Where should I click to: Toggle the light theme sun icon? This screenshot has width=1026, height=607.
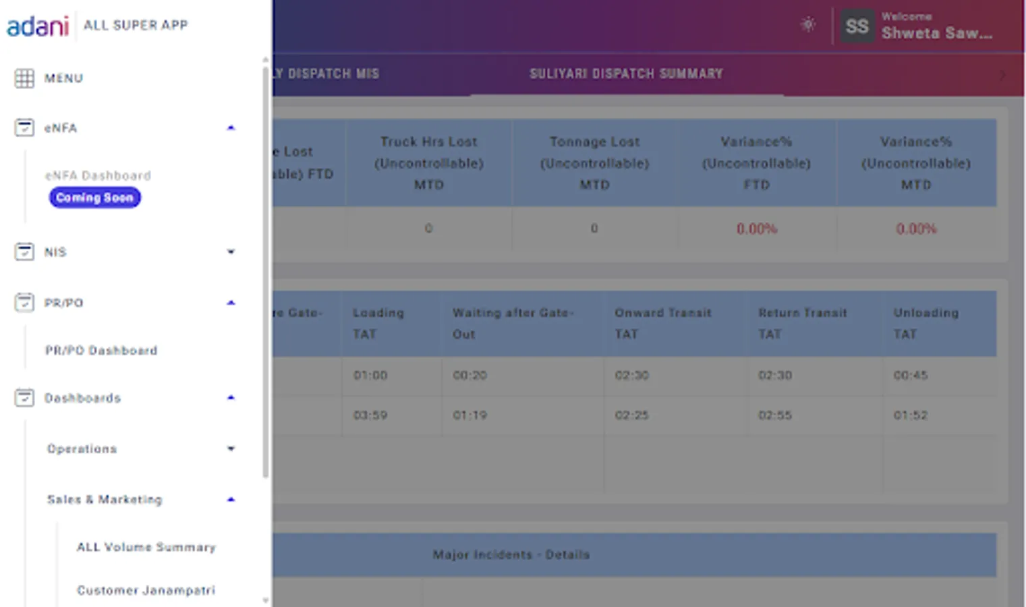(x=807, y=25)
